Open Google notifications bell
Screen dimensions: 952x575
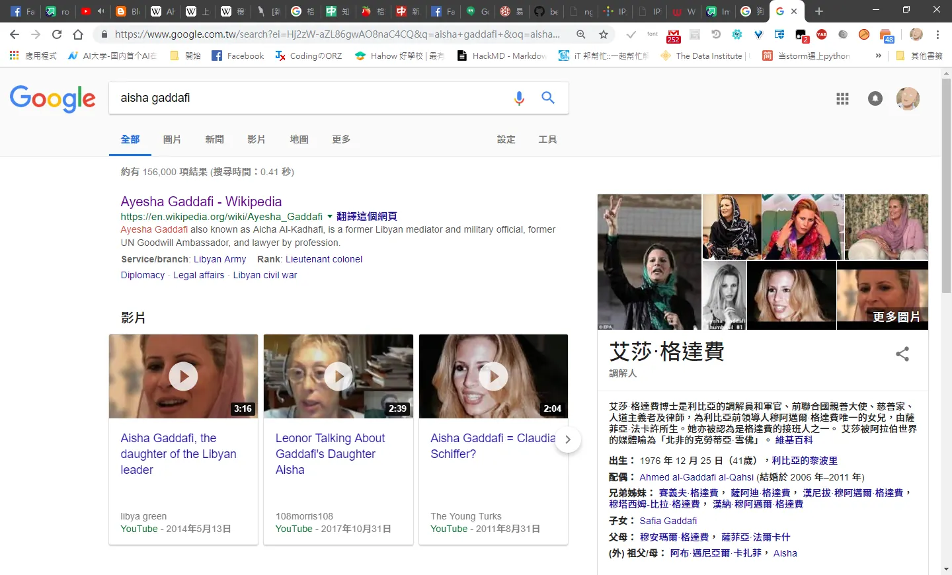point(875,98)
